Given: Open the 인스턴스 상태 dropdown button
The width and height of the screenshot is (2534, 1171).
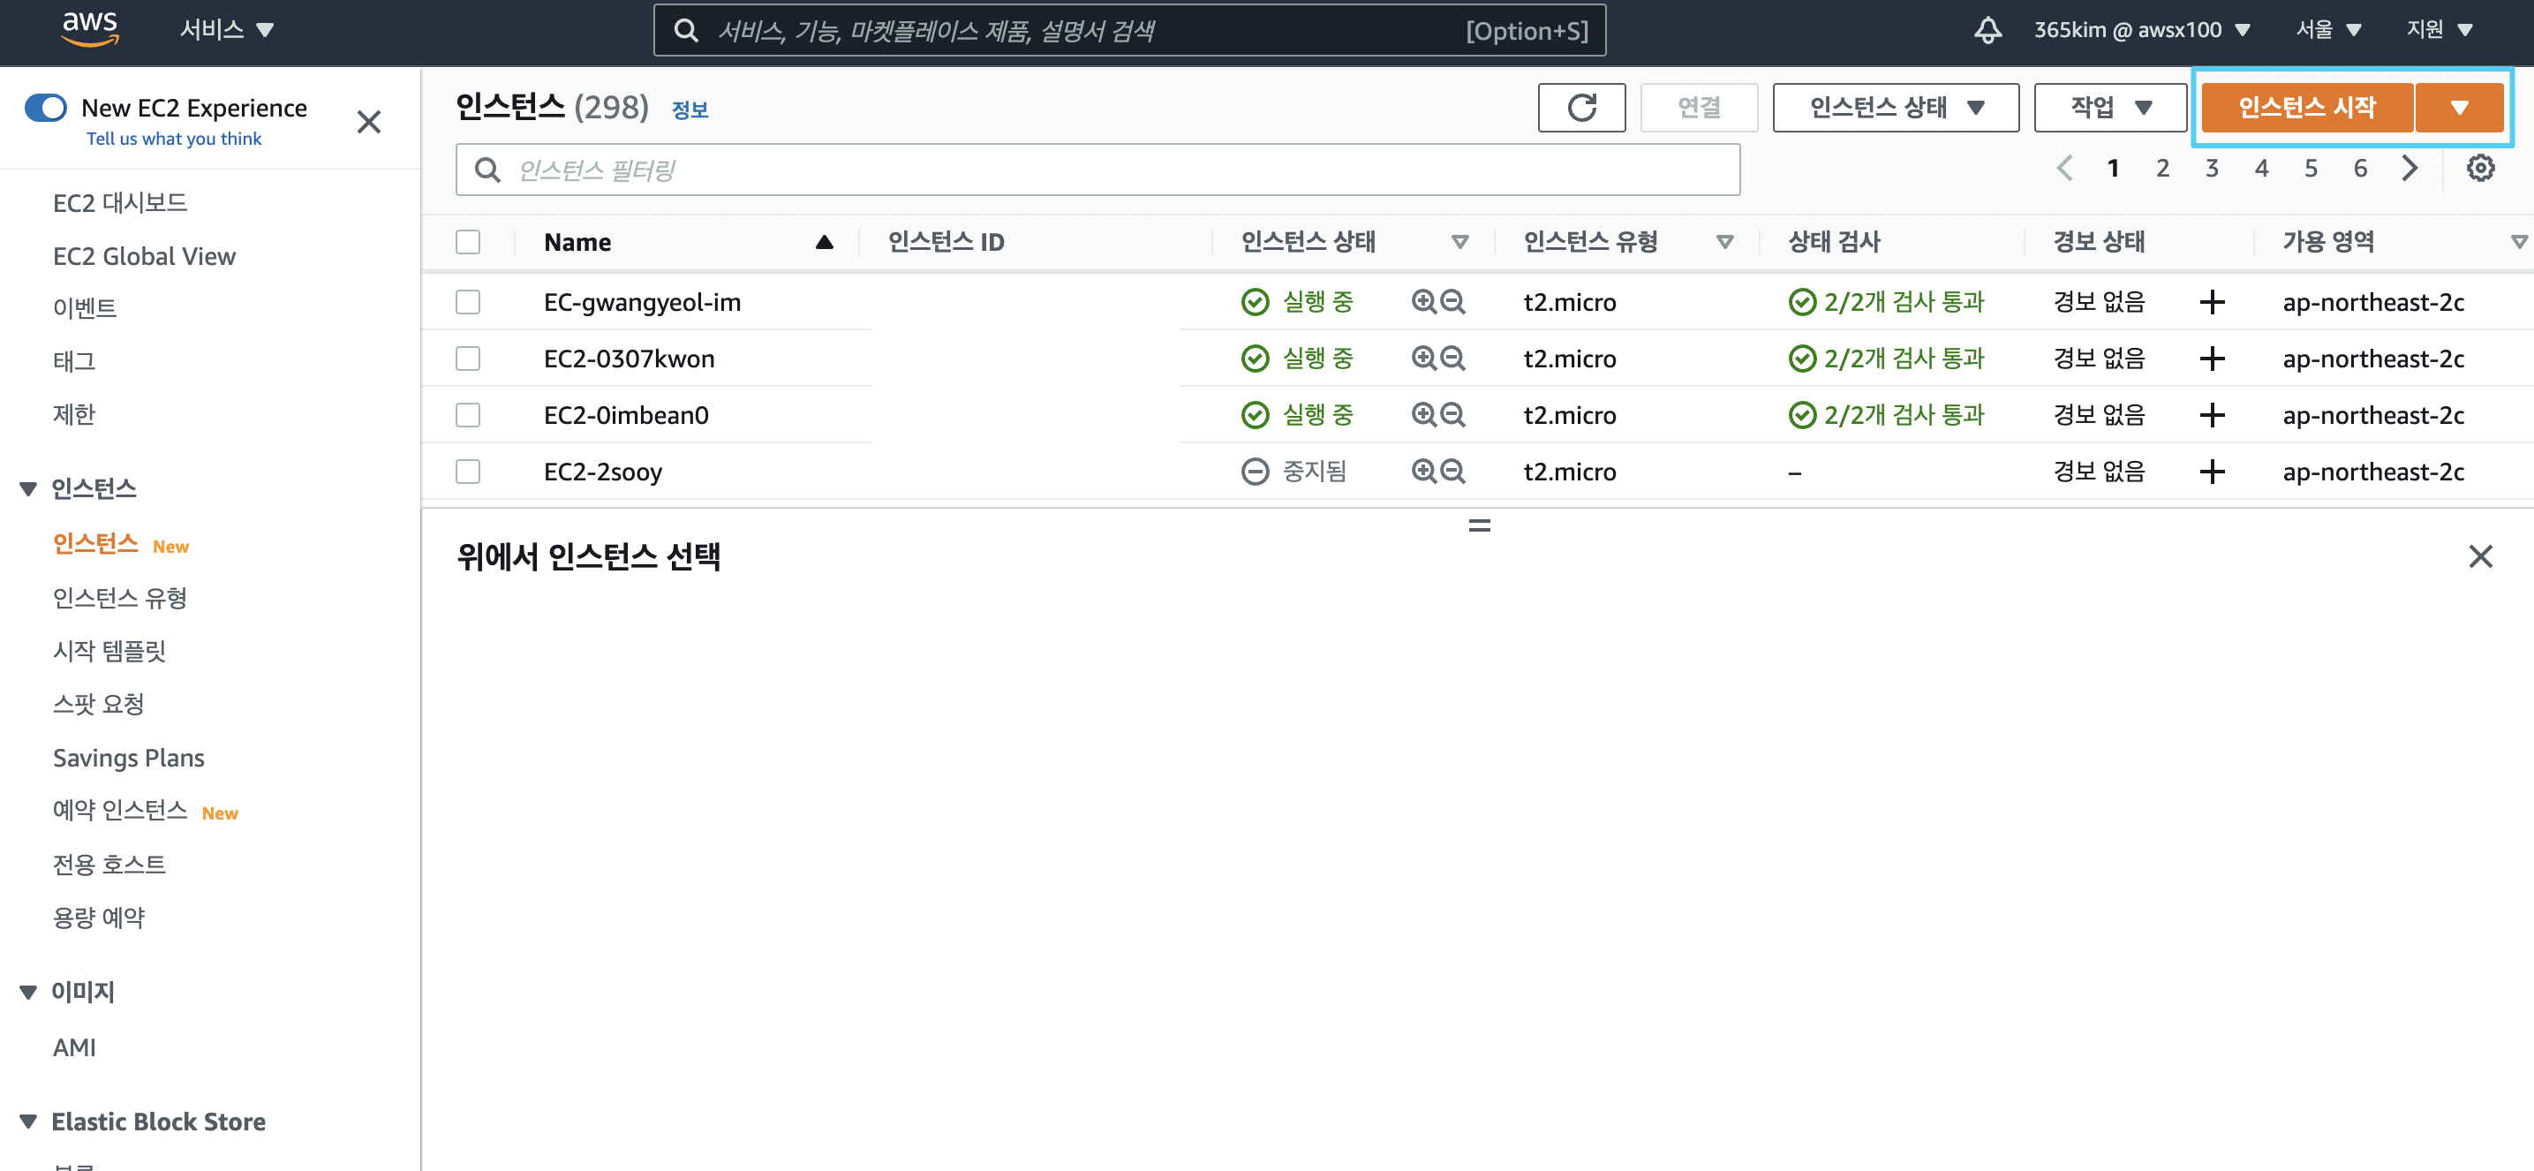Looking at the screenshot, I should [x=1895, y=107].
